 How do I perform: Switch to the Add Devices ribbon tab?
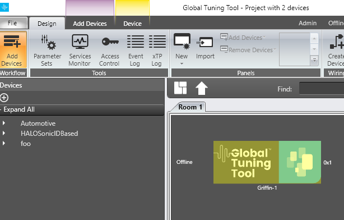click(90, 24)
